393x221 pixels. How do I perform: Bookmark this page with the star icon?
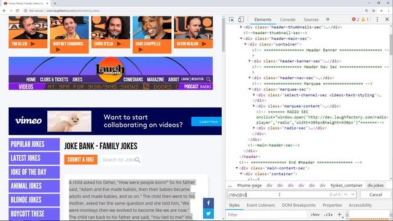pos(374,11)
